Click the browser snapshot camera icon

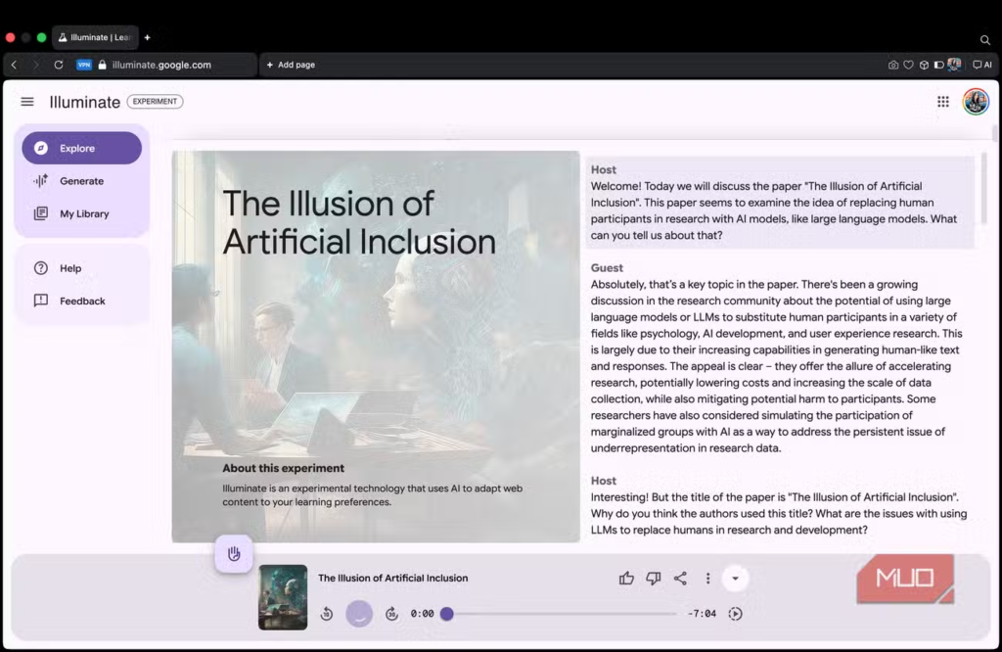[x=892, y=65]
